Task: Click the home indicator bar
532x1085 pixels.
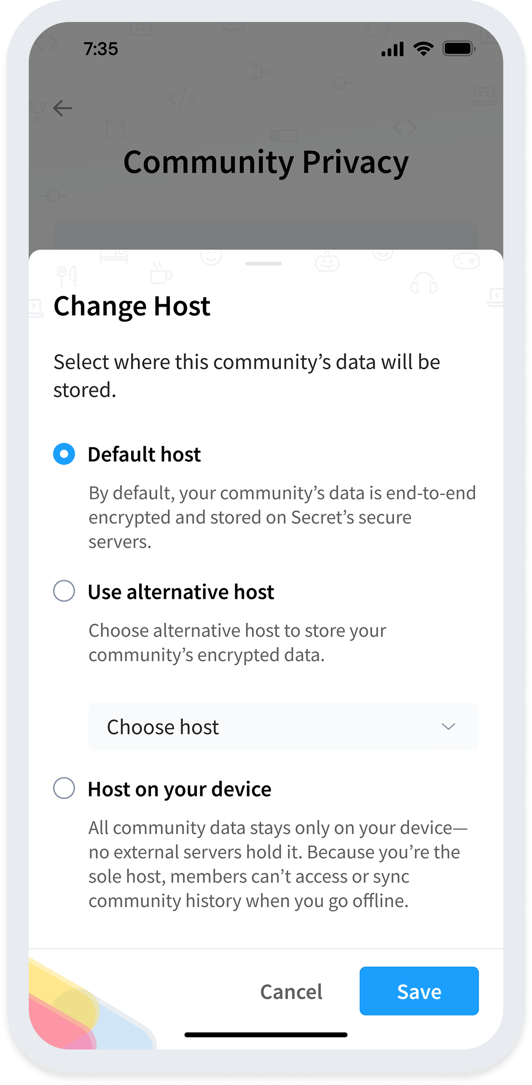Action: click(266, 1035)
